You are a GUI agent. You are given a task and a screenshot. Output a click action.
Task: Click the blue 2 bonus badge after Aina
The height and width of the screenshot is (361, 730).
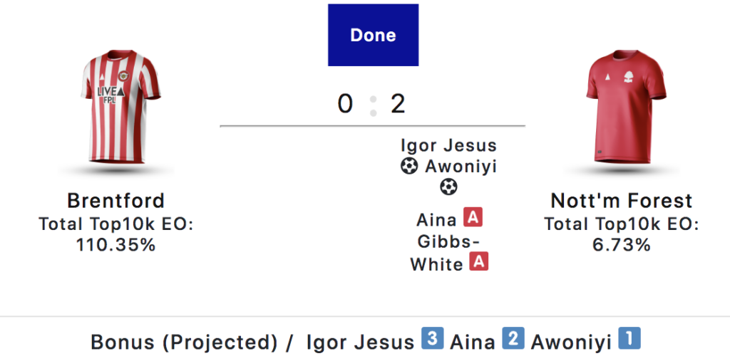pos(513,338)
